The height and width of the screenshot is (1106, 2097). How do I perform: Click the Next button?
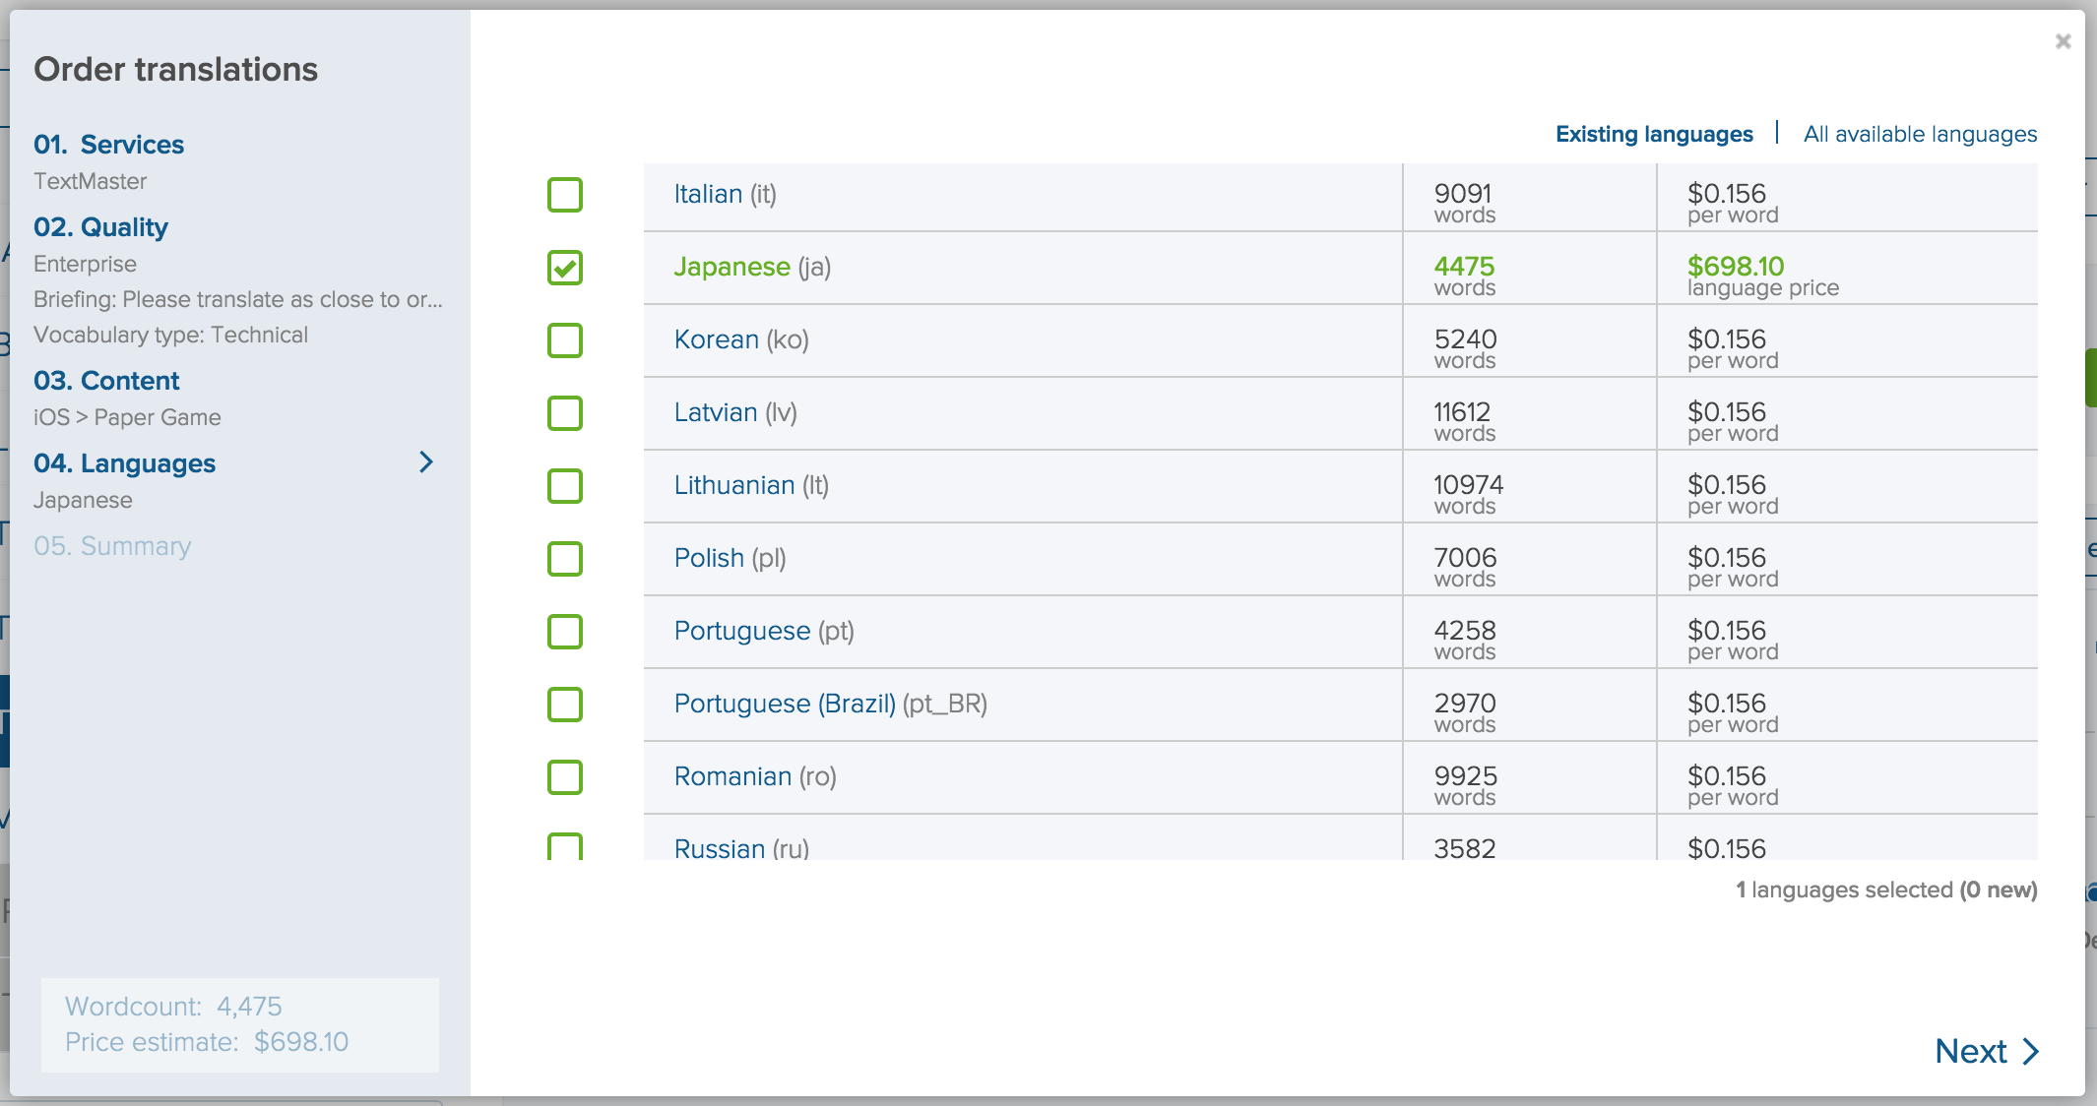(x=1986, y=1051)
